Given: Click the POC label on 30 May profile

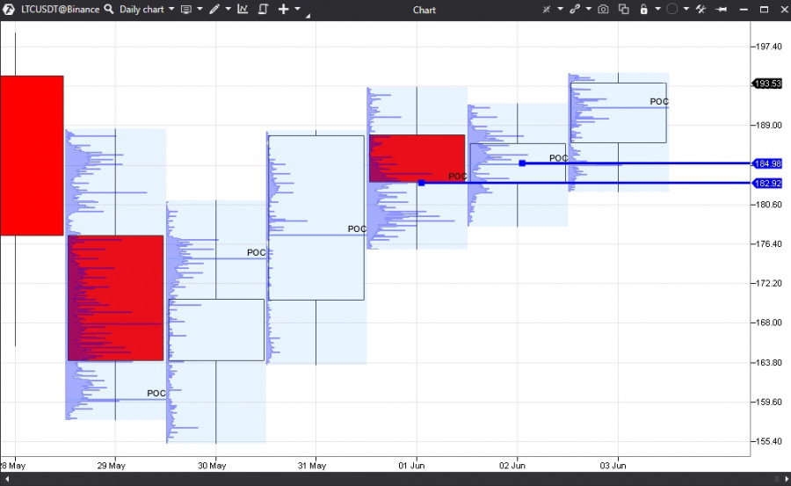Looking at the screenshot, I should point(257,252).
